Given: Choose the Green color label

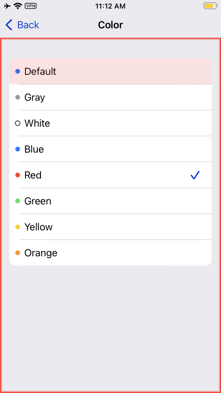Looking at the screenshot, I should click(x=38, y=201).
